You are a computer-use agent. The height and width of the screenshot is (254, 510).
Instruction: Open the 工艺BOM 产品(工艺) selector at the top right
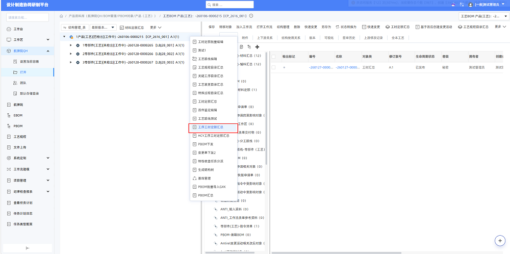pyautogui.click(x=483, y=16)
